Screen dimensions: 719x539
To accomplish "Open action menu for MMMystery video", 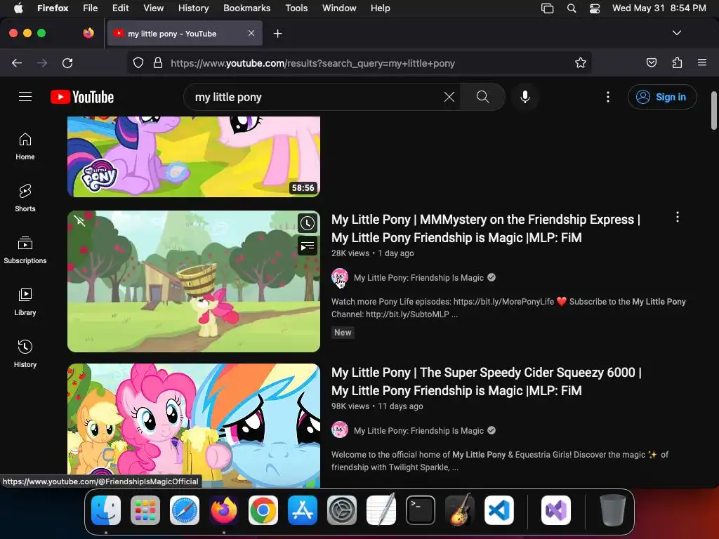I will [x=678, y=218].
